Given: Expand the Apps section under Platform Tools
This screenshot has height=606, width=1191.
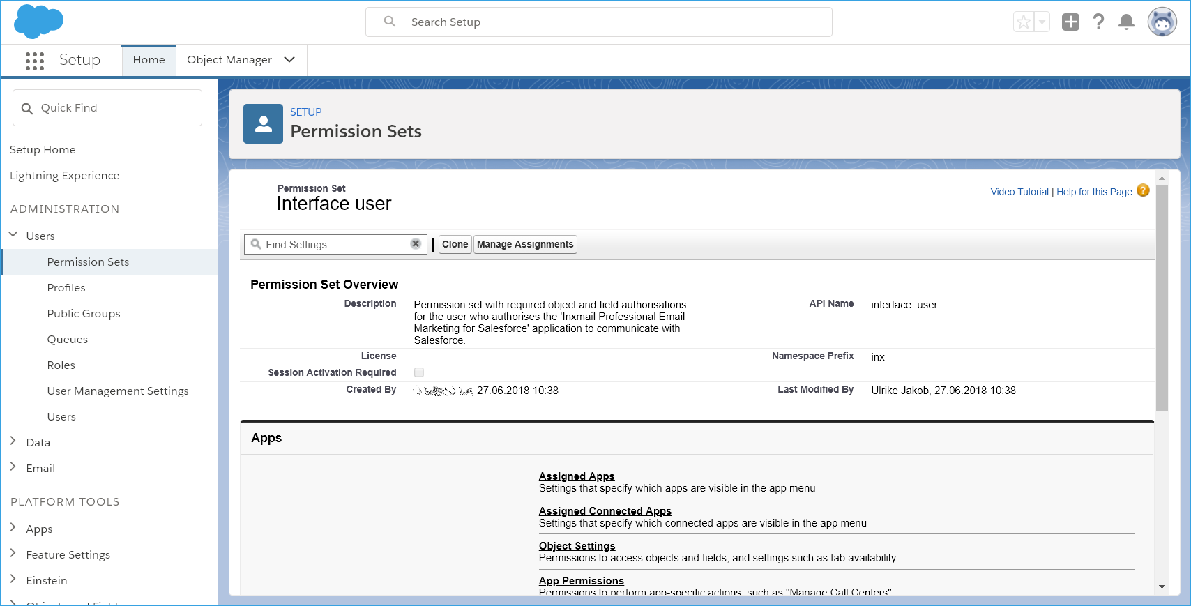Looking at the screenshot, I should click(13, 527).
